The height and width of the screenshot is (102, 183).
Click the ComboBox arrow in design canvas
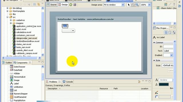(x=73, y=31)
